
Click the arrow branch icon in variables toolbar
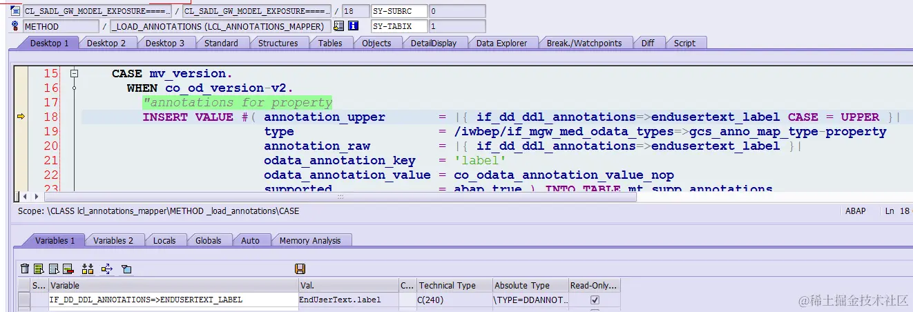(x=107, y=269)
